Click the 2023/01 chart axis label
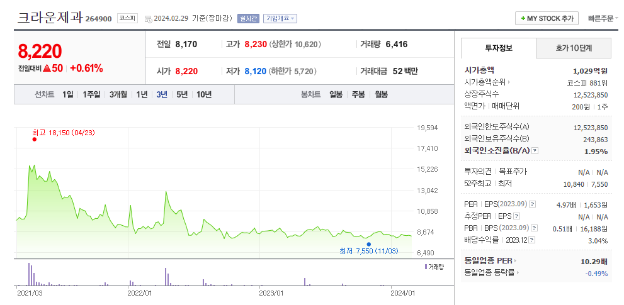This screenshot has height=305, width=624. point(271,293)
